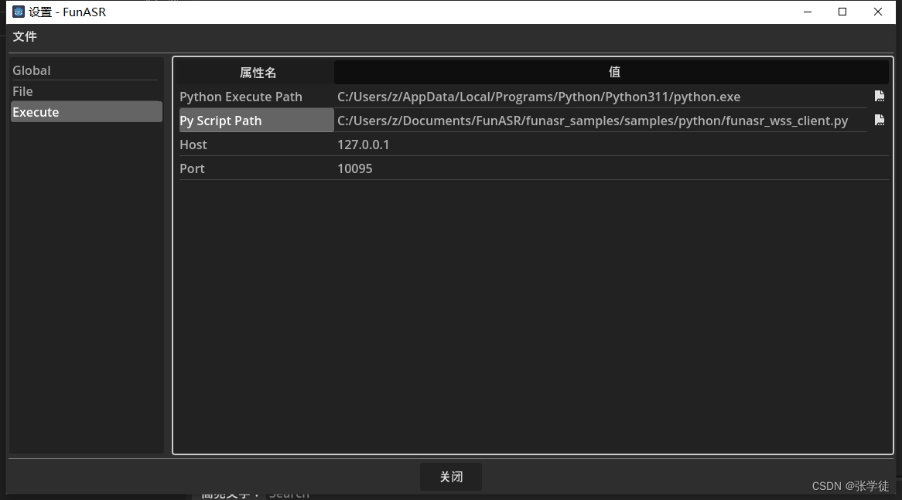The width and height of the screenshot is (902, 500).
Task: Minimize the 设置 - FunASR window
Action: pos(808,12)
